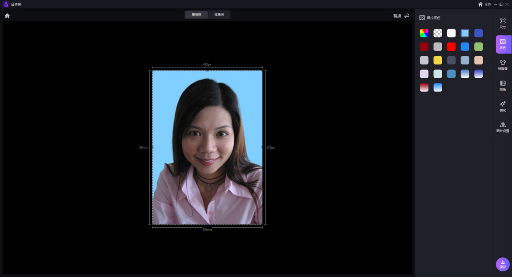Click the 主页 home icon in title bar

(x=480, y=4)
